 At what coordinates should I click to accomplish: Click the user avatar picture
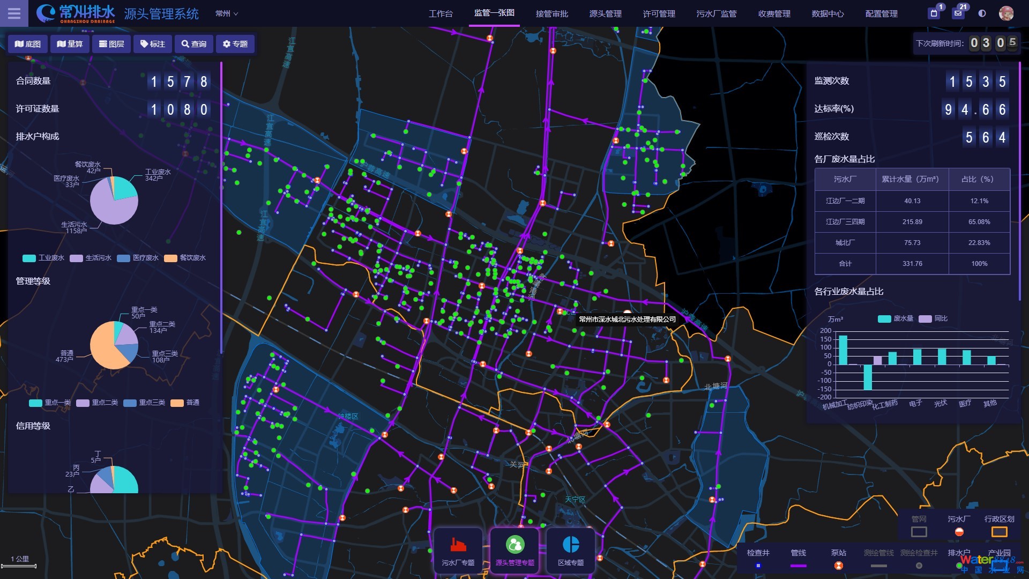pos(1006,13)
